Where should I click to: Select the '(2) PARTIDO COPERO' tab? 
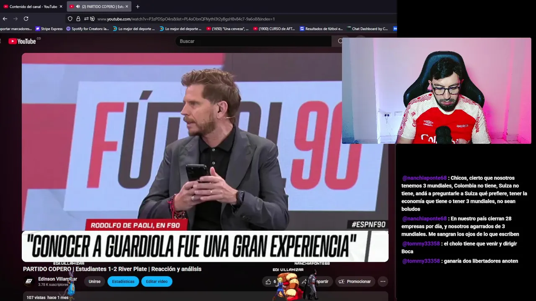[x=100, y=6]
